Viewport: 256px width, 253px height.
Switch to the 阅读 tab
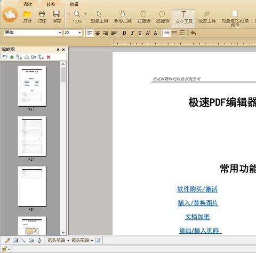tap(28, 4)
